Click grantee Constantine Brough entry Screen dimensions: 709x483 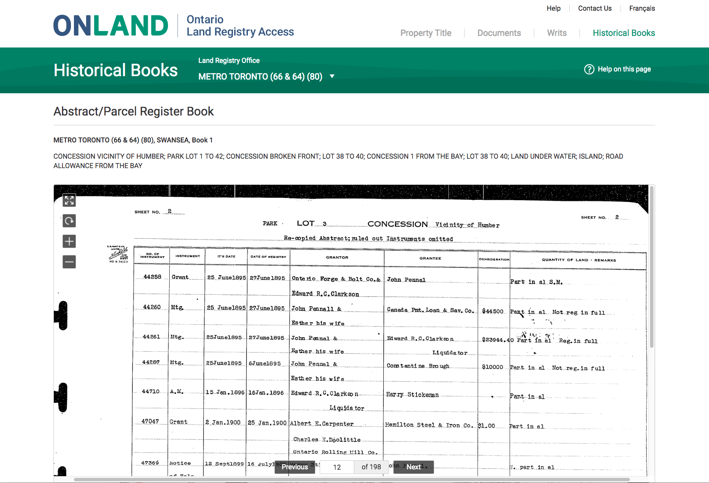pos(418,366)
